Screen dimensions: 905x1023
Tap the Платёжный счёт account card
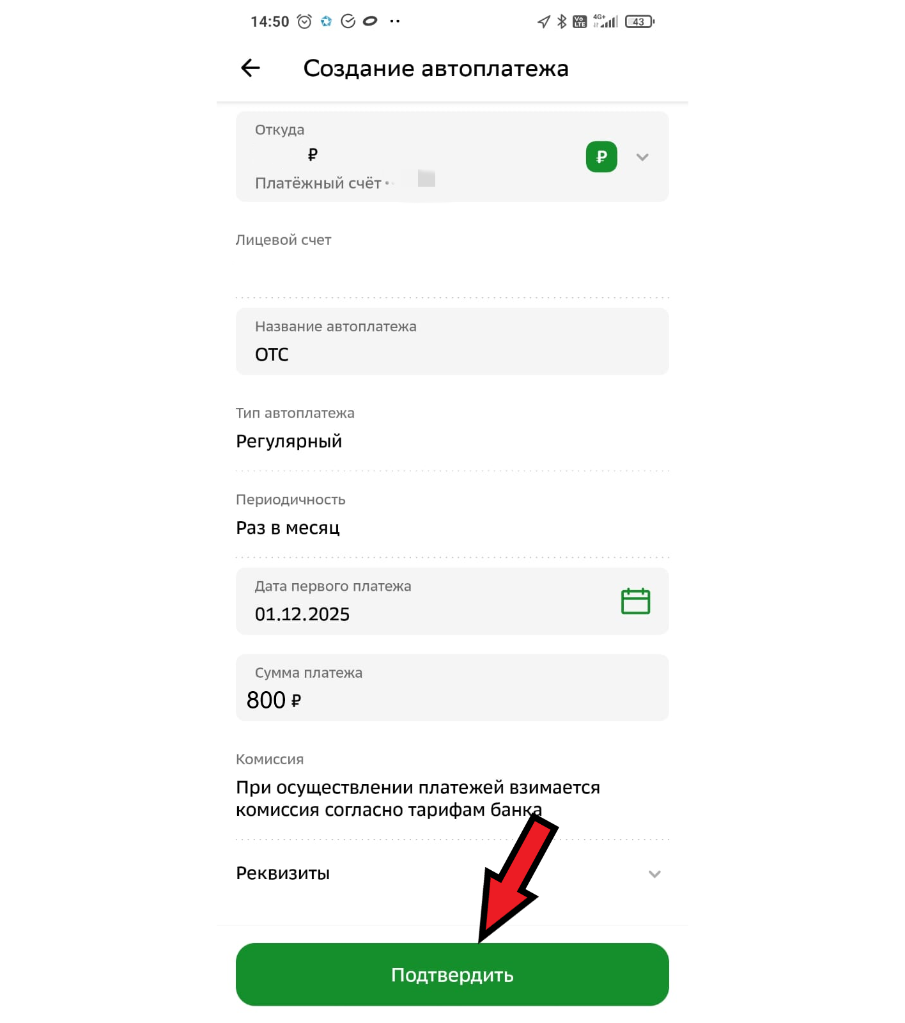[452, 157]
